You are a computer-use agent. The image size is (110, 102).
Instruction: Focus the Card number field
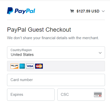tap(56, 80)
